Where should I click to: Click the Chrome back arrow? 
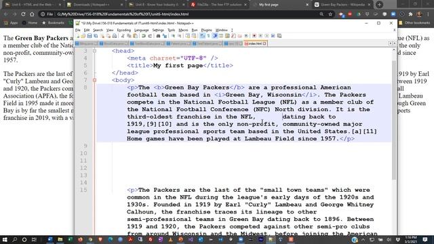tap(6, 14)
